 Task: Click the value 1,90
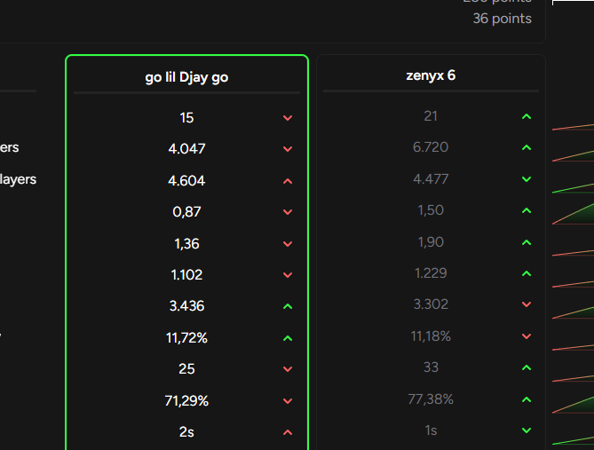coord(431,242)
